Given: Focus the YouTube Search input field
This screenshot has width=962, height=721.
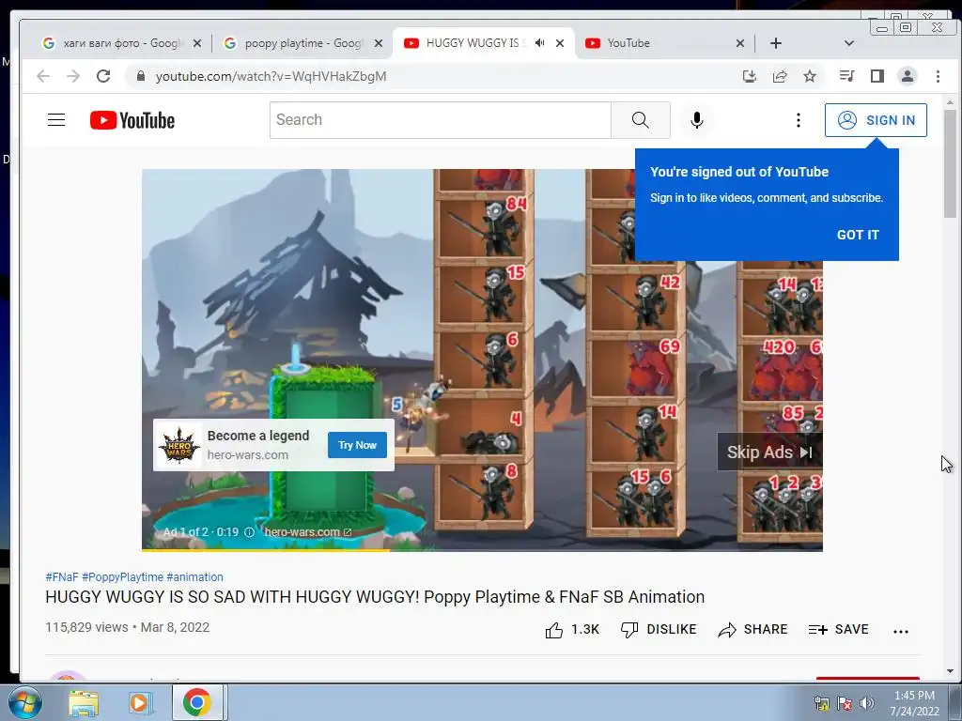Looking at the screenshot, I should (x=441, y=119).
